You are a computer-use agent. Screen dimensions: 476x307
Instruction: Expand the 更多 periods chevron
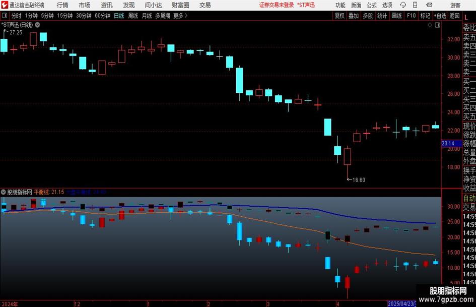[186, 16]
